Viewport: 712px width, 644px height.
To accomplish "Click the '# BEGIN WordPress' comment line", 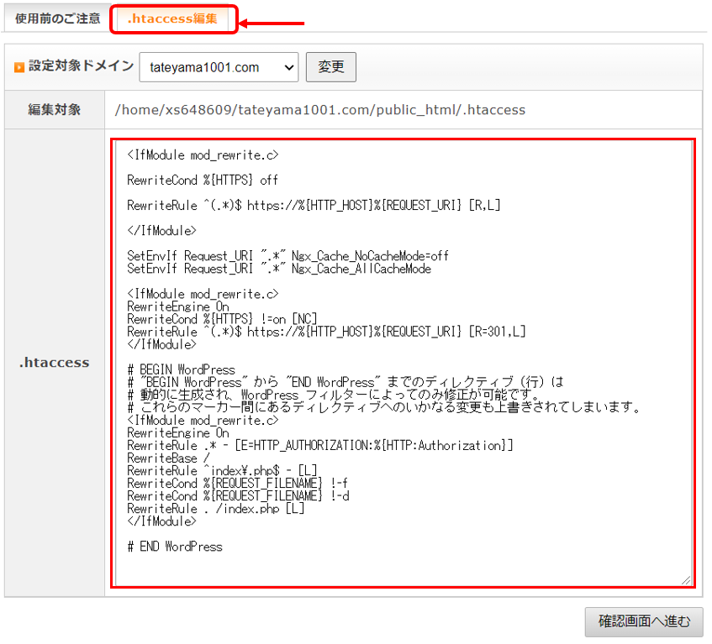I will [181, 369].
